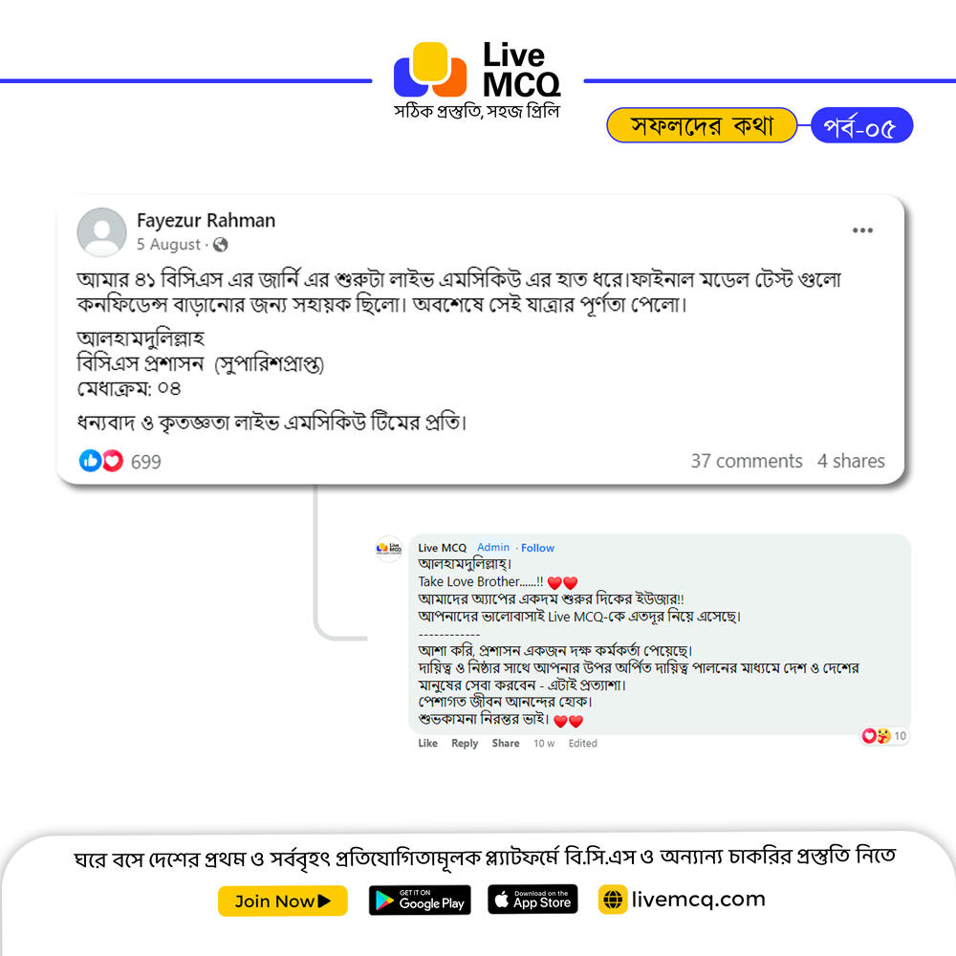
Task: View the 37 comments
Action: [x=747, y=461]
